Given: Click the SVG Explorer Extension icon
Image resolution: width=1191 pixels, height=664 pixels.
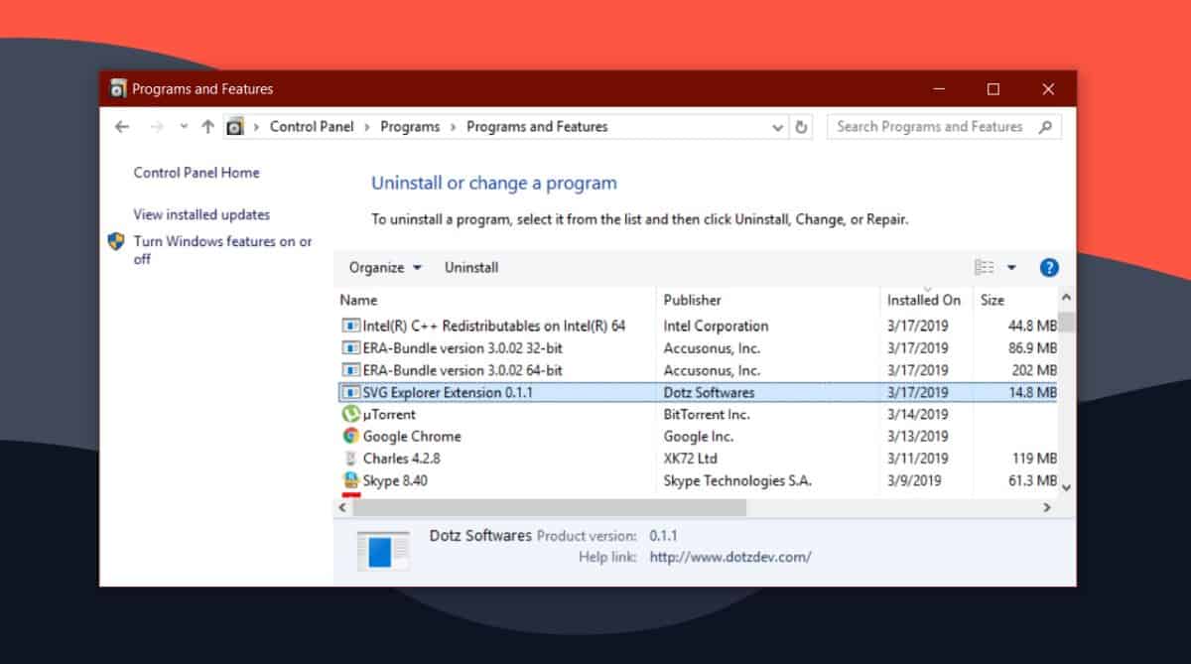Looking at the screenshot, I should (x=350, y=392).
